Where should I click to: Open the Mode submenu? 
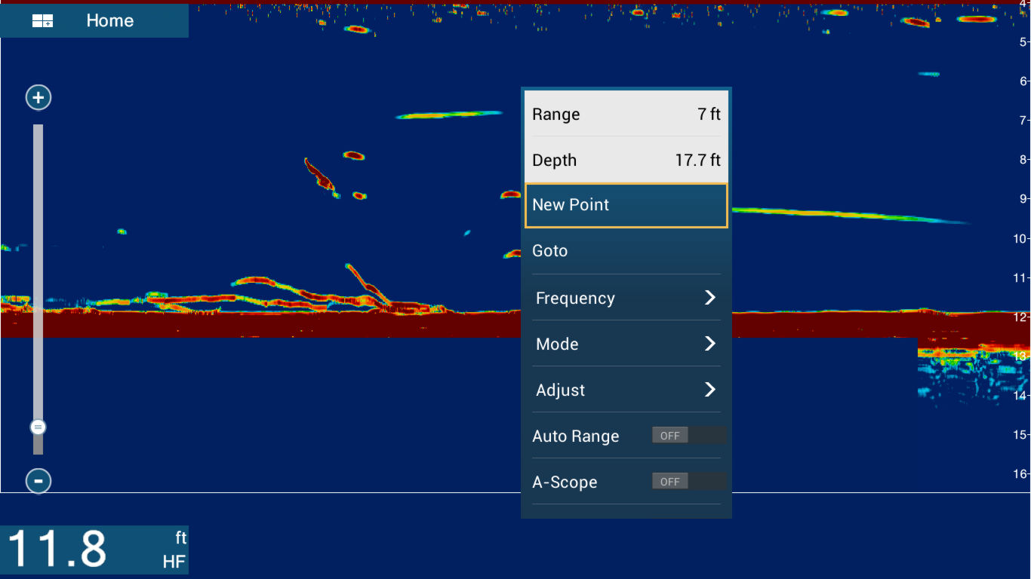(626, 344)
